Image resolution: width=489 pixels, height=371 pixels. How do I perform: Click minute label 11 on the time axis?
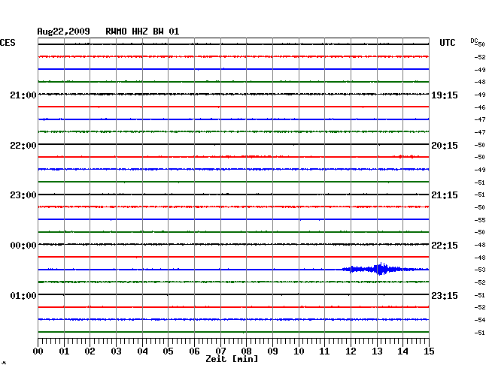(324, 351)
